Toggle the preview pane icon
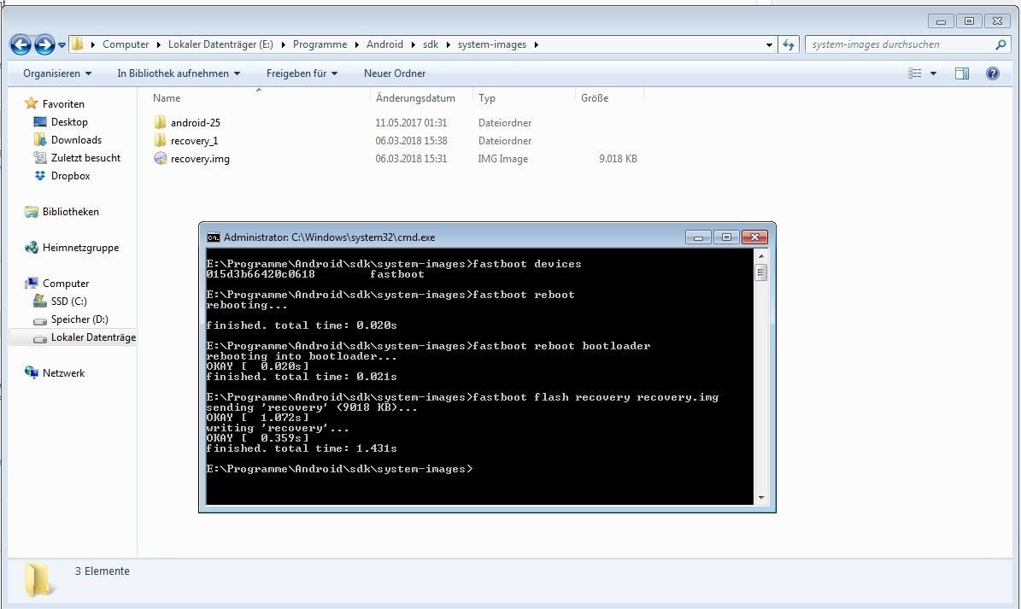The height and width of the screenshot is (609, 1021). click(x=962, y=73)
